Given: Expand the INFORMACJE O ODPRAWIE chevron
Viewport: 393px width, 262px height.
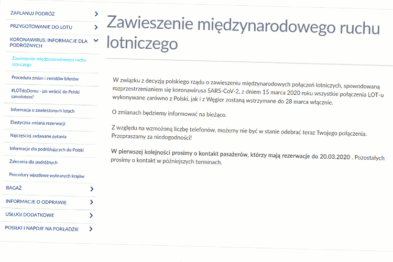Looking at the screenshot, I should coord(92,202).
